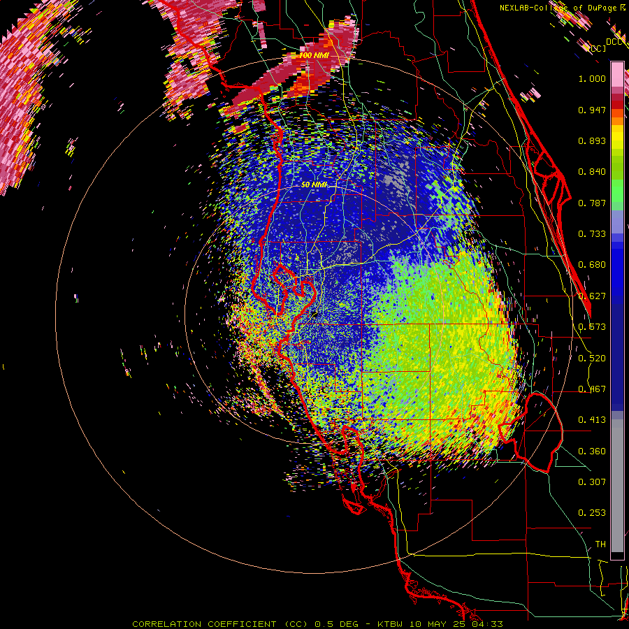Select the 0.573 scale value
This screenshot has width=629, height=629.
(592, 327)
